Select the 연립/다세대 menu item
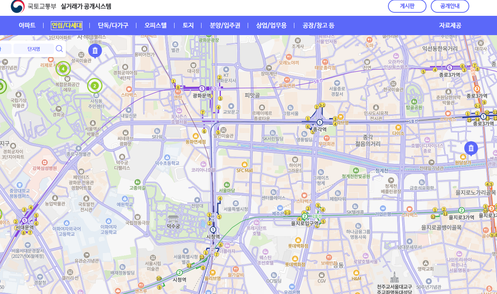The image size is (497, 294). tap(67, 25)
